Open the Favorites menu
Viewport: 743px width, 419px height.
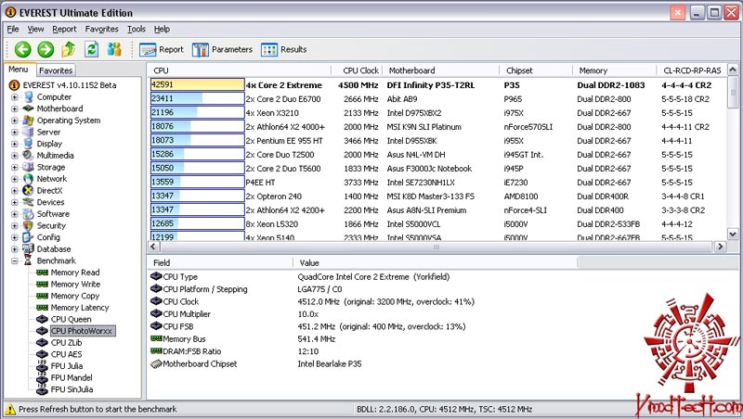click(x=102, y=30)
